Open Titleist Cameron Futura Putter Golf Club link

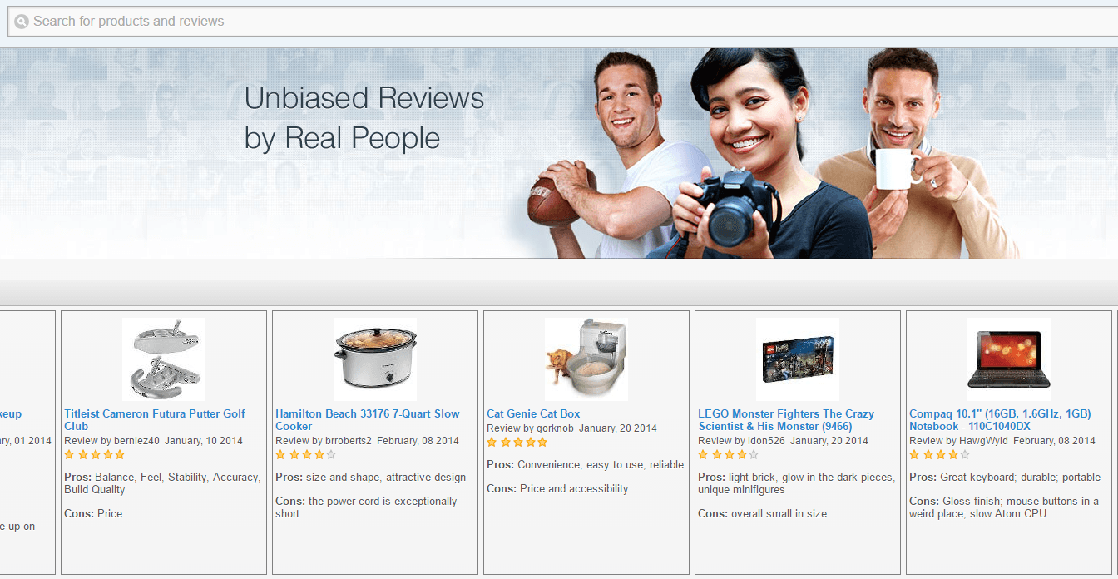[x=155, y=420]
